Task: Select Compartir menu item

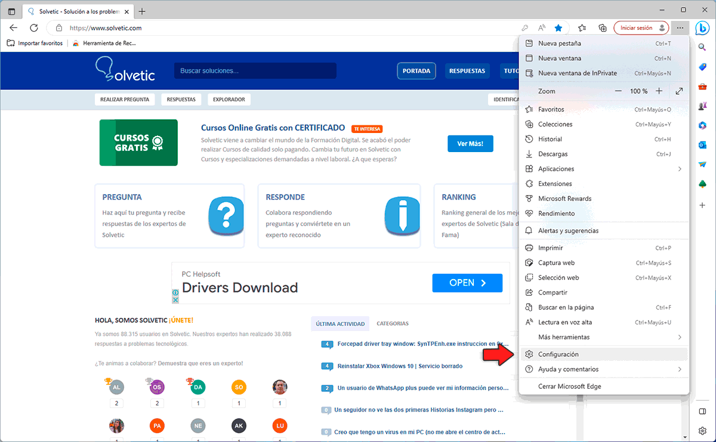Action: point(604,293)
